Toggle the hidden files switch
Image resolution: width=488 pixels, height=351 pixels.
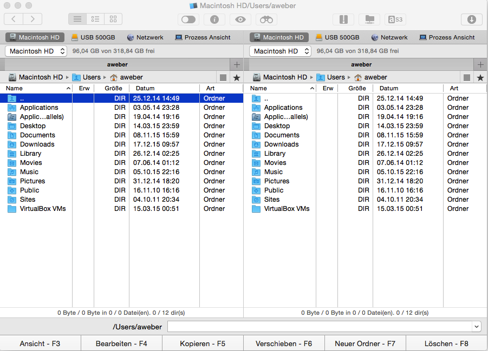coord(188,19)
